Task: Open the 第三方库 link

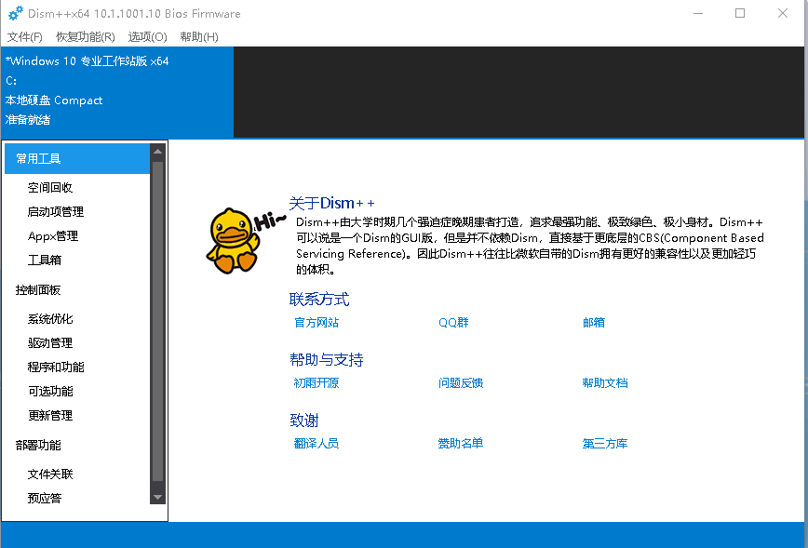Action: (605, 443)
